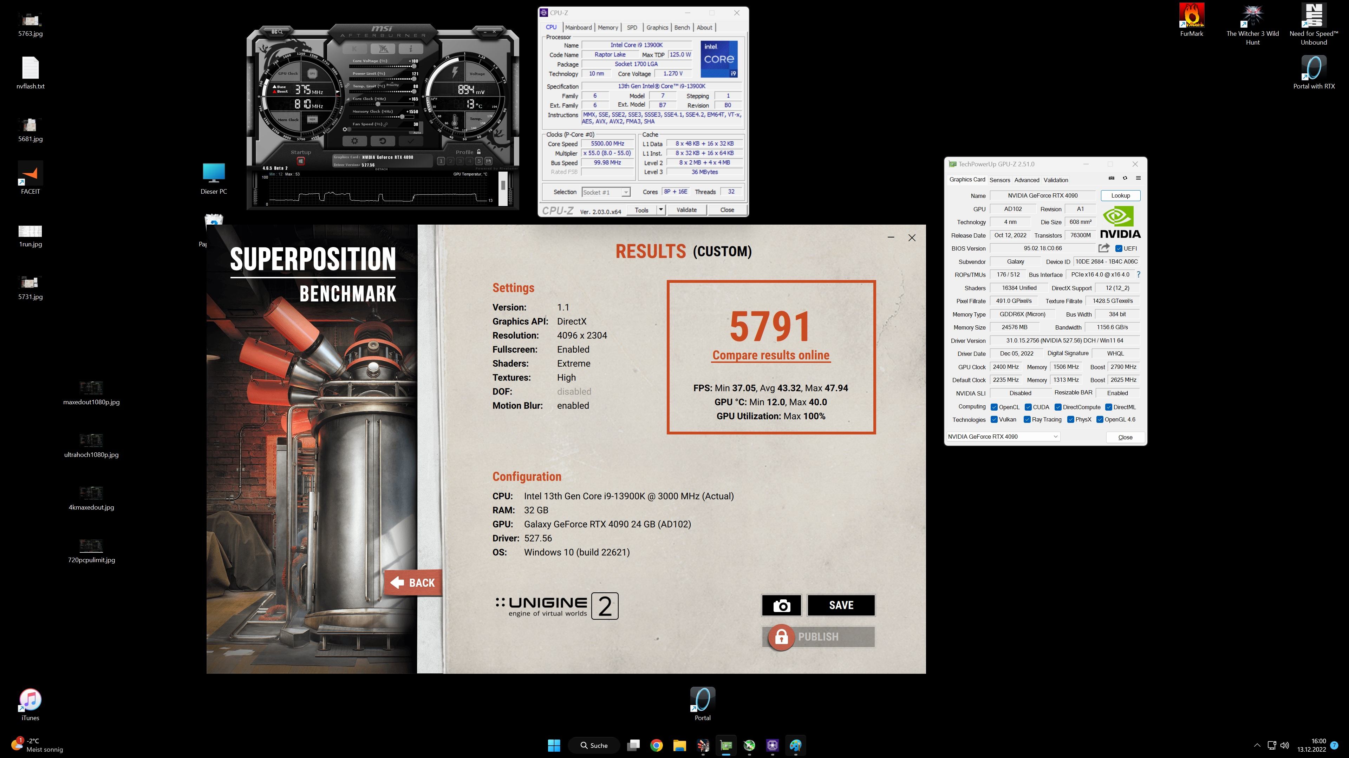The width and height of the screenshot is (1349, 758).
Task: Click Compare results online link
Action: tap(771, 355)
